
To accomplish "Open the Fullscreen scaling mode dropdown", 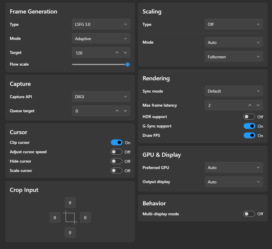I will pyautogui.click(x=234, y=57).
